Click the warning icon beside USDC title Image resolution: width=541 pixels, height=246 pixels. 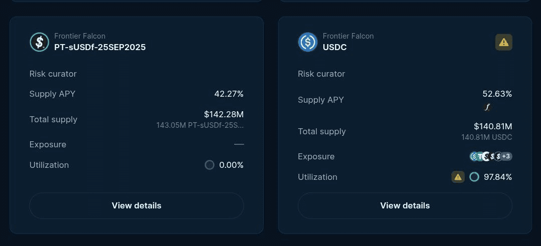[x=504, y=42]
